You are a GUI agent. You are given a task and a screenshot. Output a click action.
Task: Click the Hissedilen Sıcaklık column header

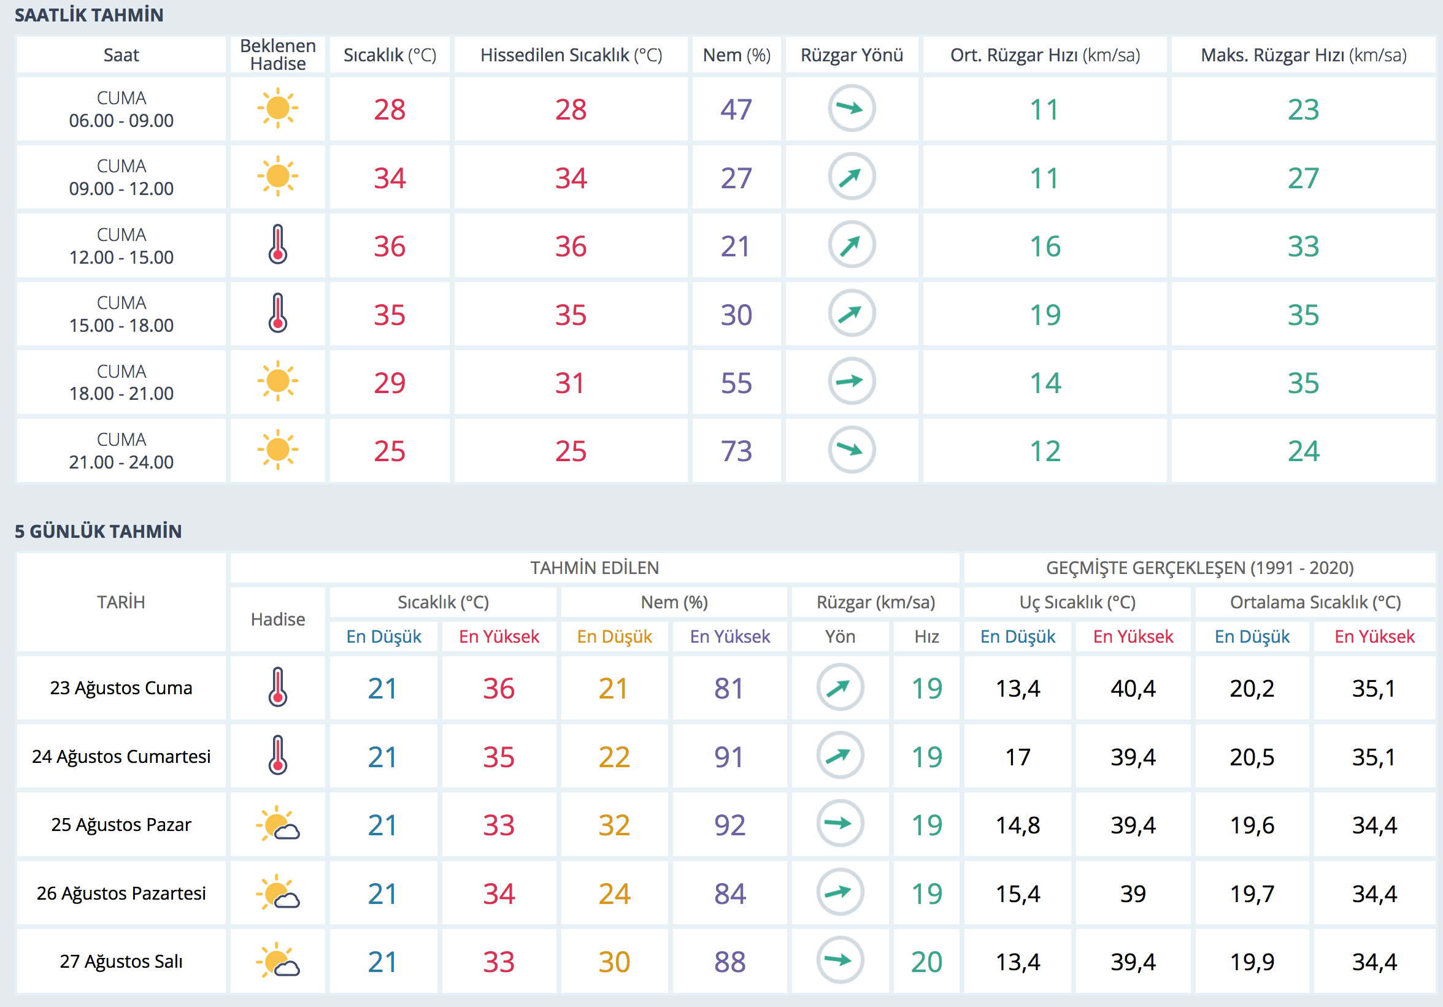(571, 55)
